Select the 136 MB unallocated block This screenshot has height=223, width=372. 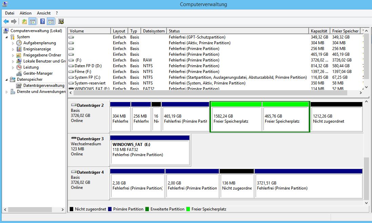click(x=237, y=184)
